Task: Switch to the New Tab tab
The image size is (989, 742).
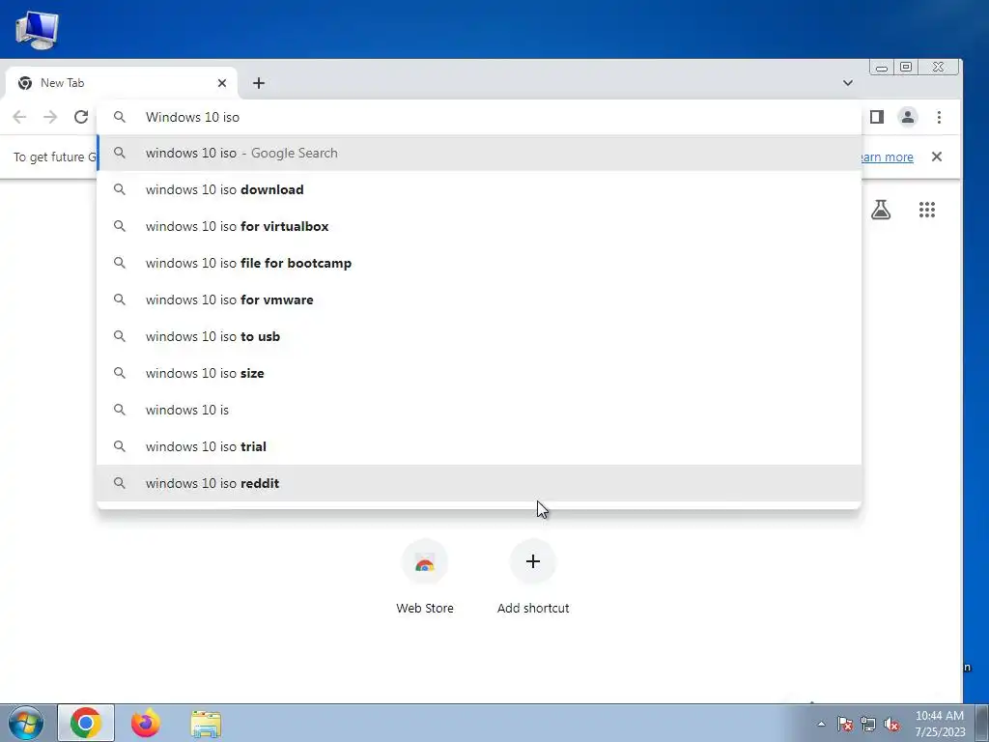Action: (121, 83)
